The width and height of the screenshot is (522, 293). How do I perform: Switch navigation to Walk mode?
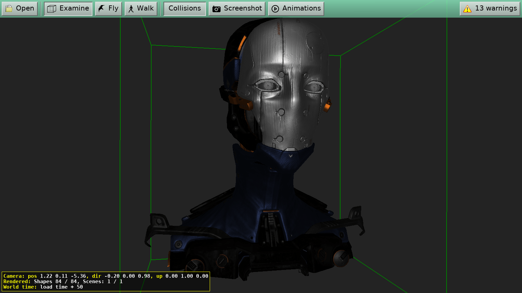[141, 8]
